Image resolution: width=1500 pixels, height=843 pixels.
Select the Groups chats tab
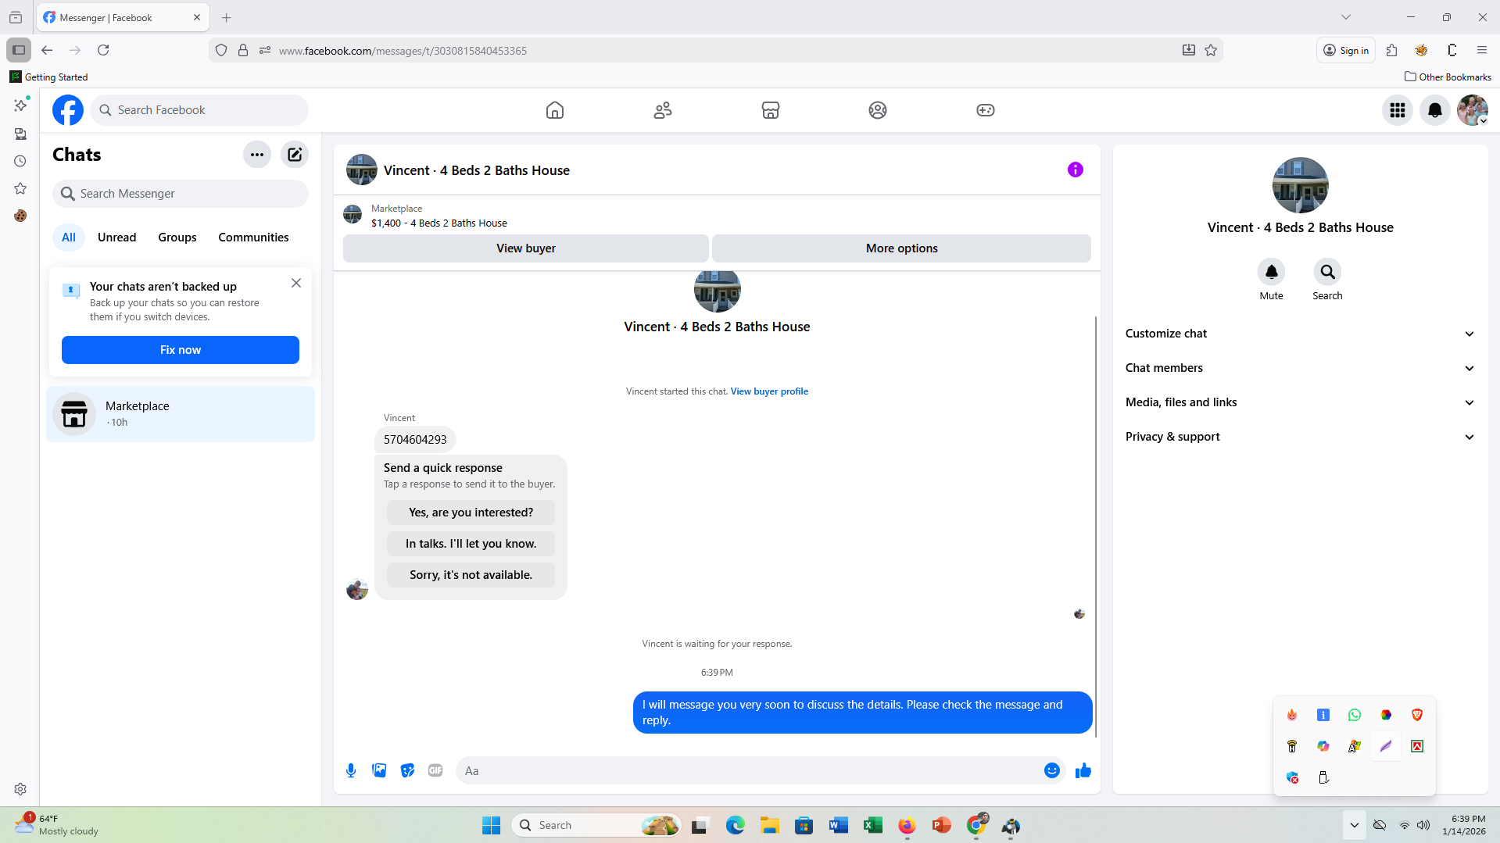point(177,238)
